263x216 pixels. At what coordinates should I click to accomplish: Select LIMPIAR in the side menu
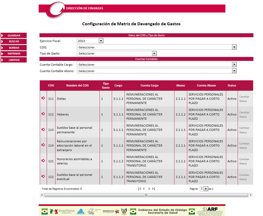14,60
